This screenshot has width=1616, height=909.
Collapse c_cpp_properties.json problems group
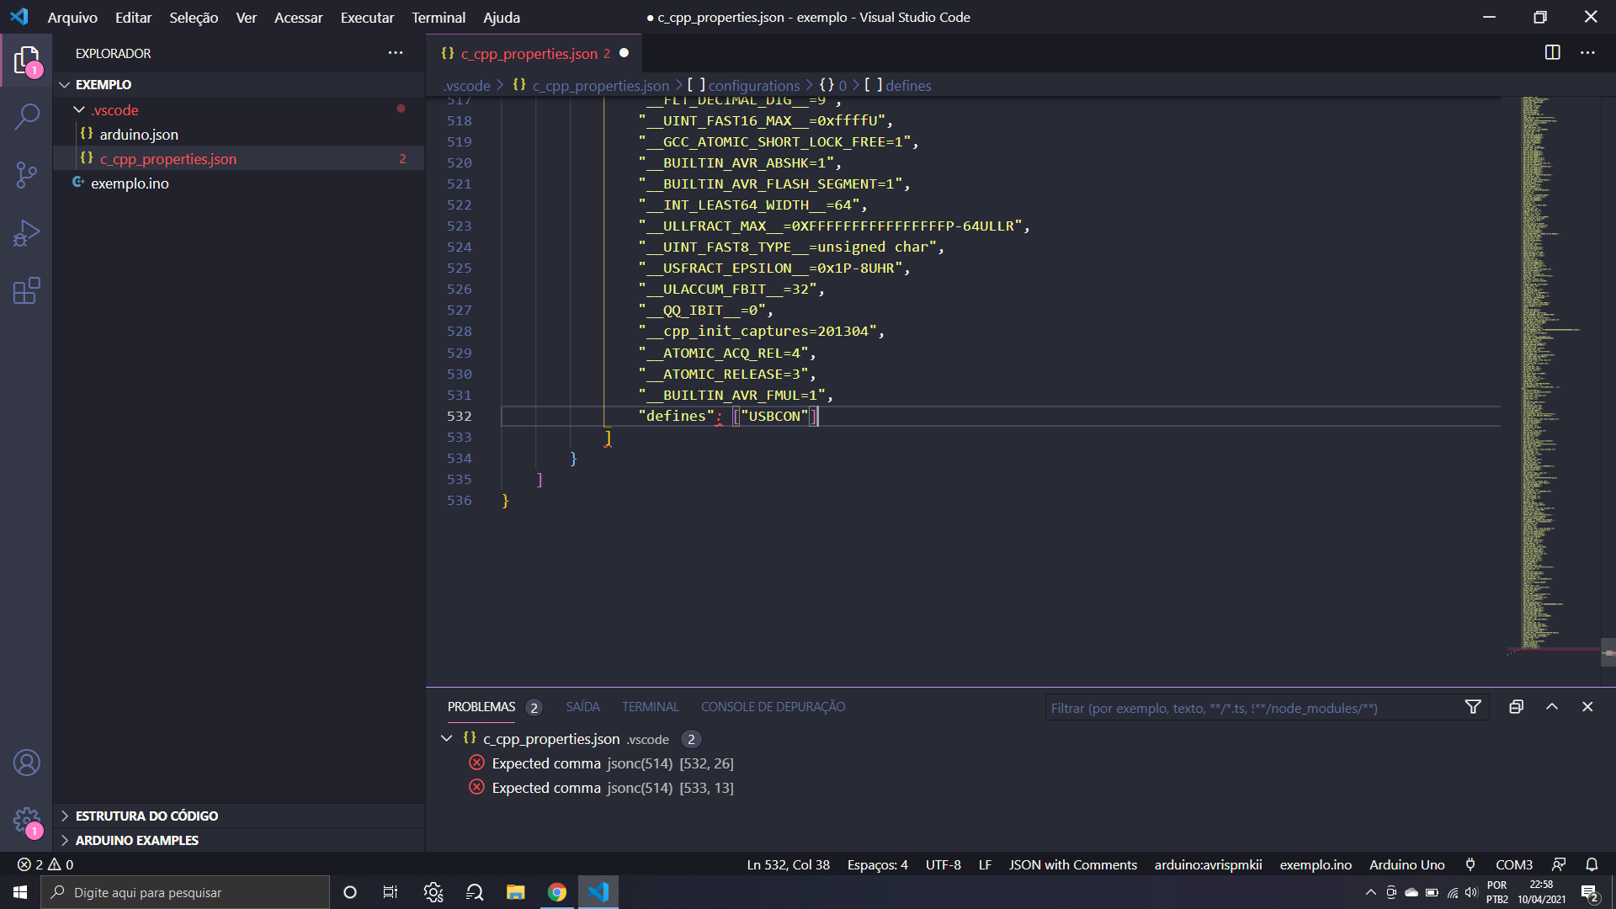tap(447, 738)
